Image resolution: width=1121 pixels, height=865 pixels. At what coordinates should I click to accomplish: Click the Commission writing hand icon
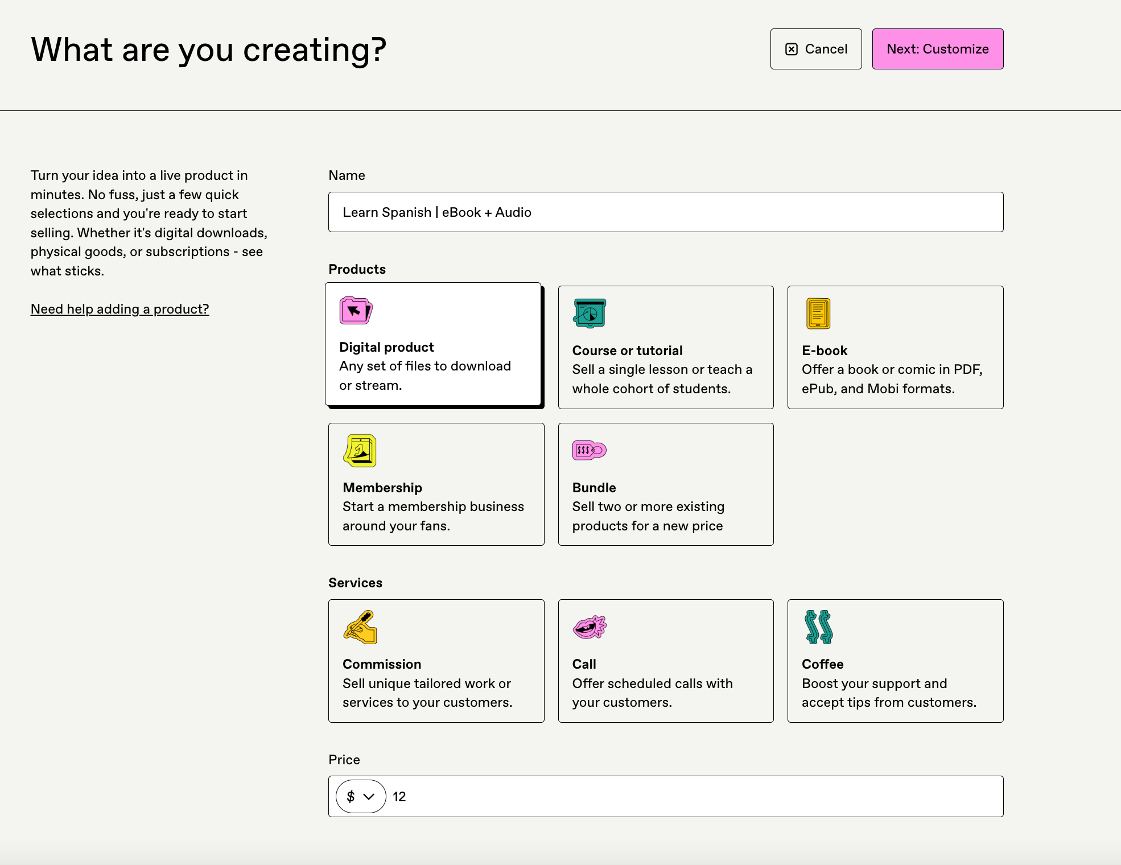[x=360, y=627]
